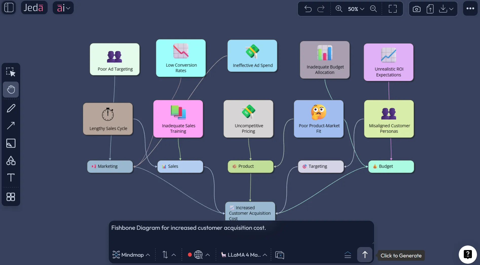Open the templates grid tool
480x265 pixels.
[x=11, y=197]
